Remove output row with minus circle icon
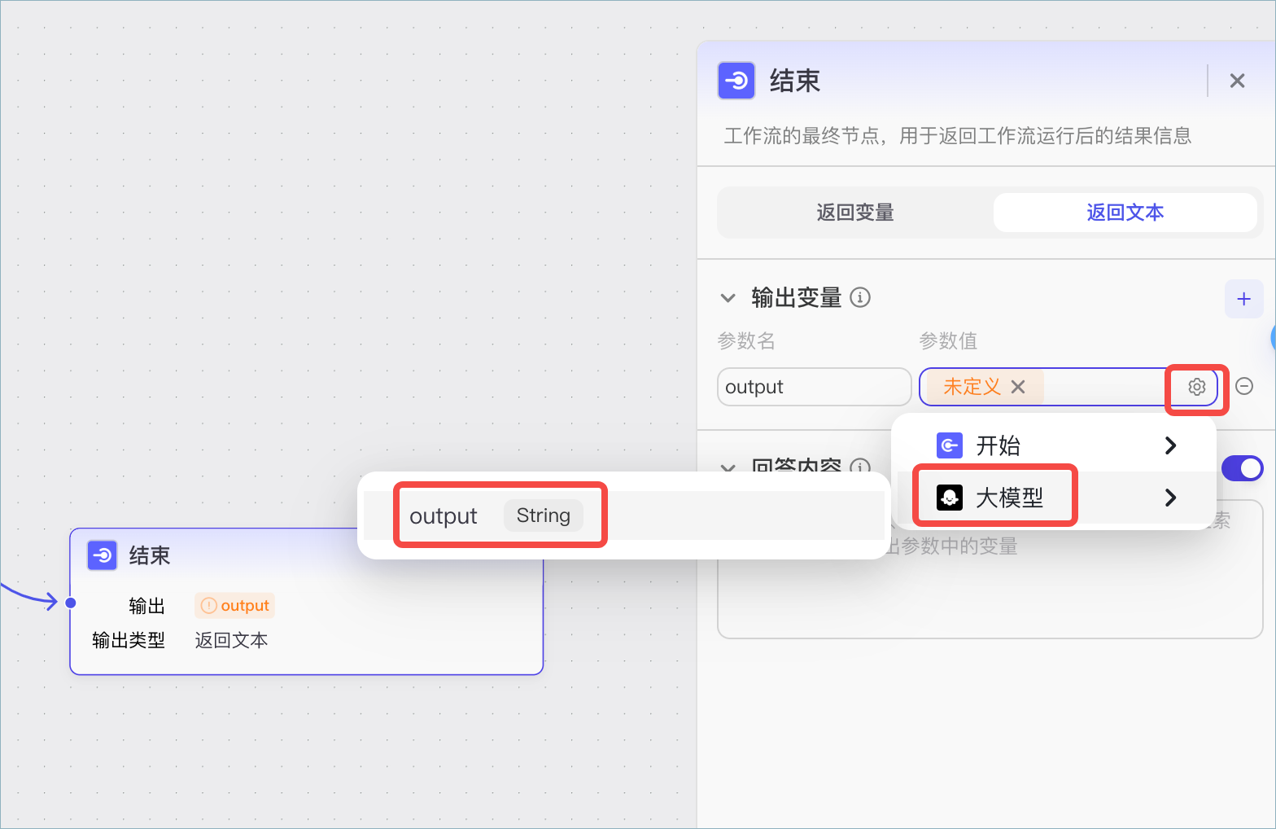1276x829 pixels. (x=1244, y=386)
